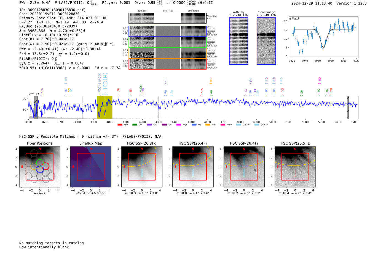The width and height of the screenshot is (386, 262).
Task: Click the green OII legend swatch
Action: click(x=135, y=125)
